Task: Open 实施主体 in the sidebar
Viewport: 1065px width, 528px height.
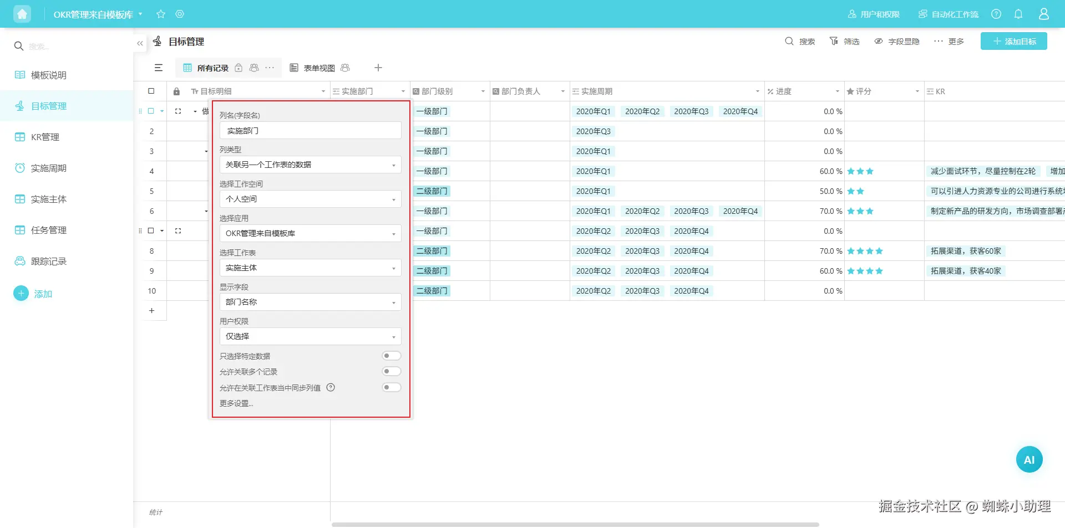Action: coord(67,199)
